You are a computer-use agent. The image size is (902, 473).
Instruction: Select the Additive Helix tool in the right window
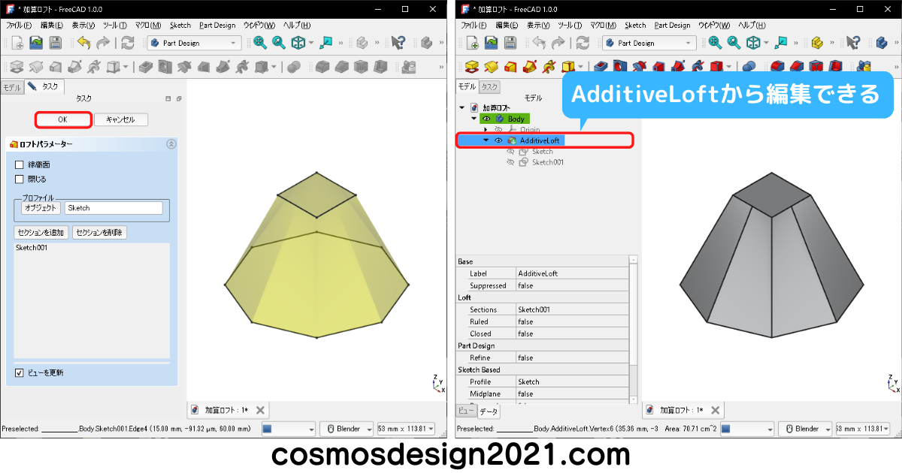click(x=548, y=67)
